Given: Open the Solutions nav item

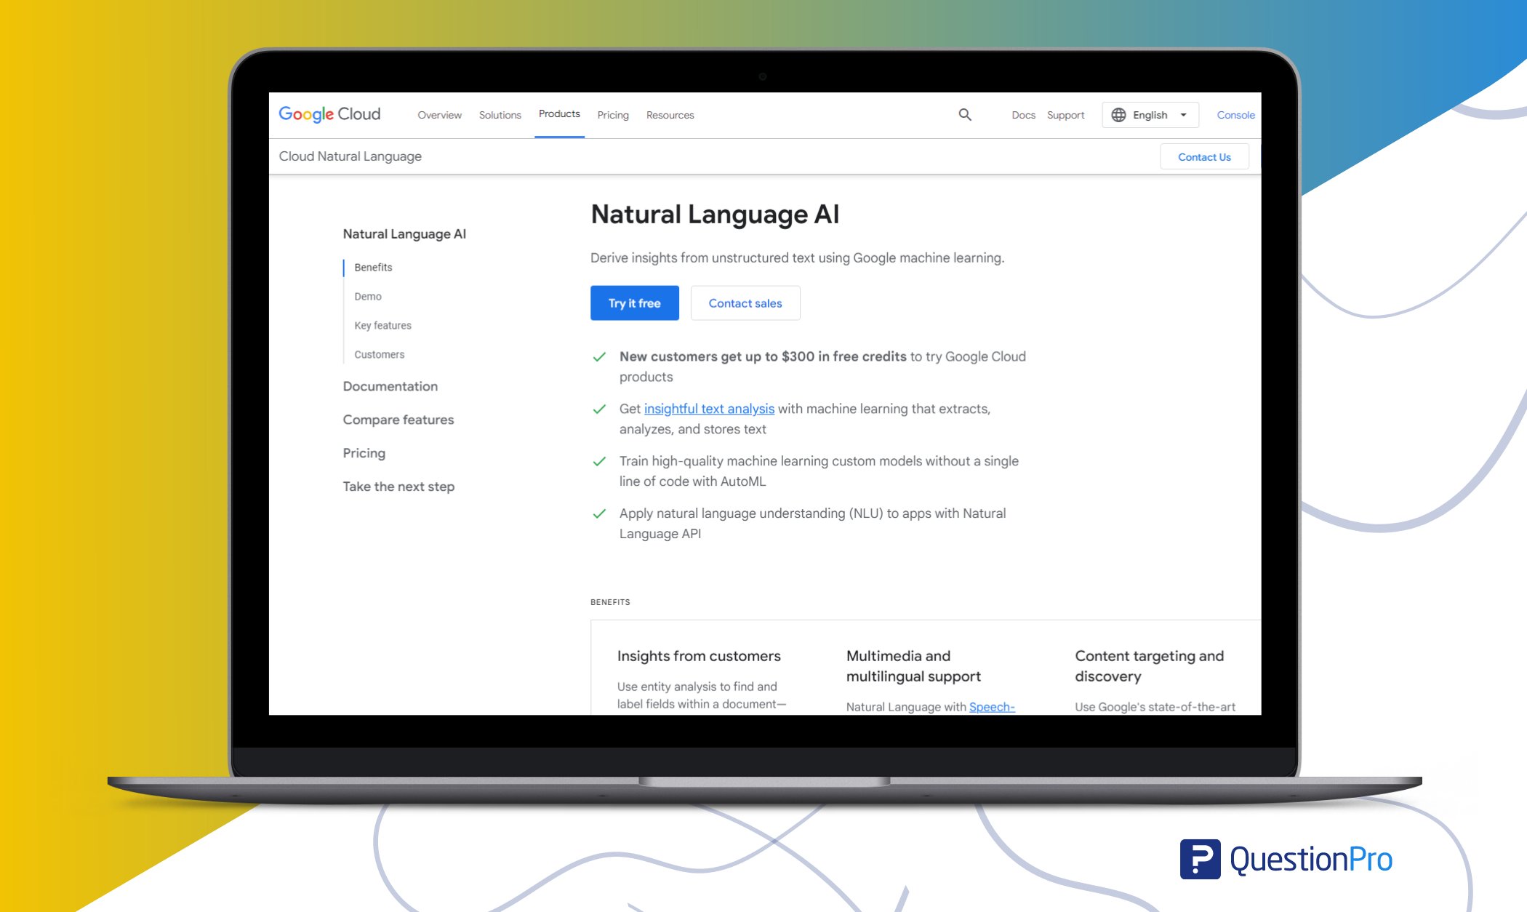Looking at the screenshot, I should point(500,115).
